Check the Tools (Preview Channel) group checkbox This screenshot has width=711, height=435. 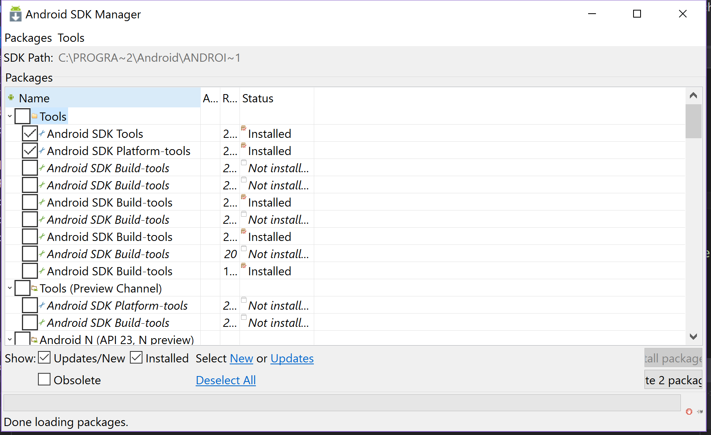point(22,288)
